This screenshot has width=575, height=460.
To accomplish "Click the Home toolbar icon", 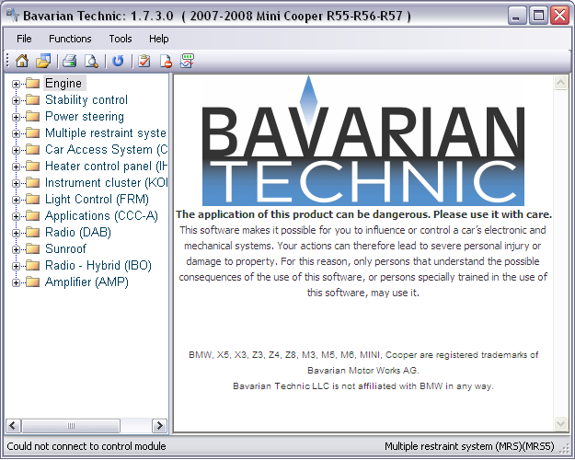I will click(x=22, y=61).
